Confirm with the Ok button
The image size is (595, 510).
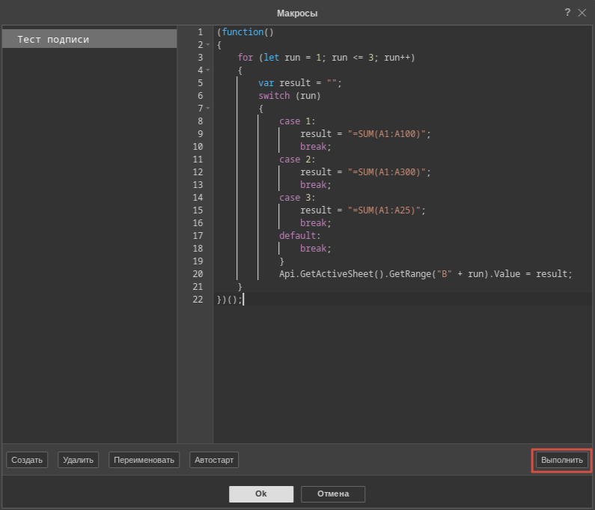(261, 494)
